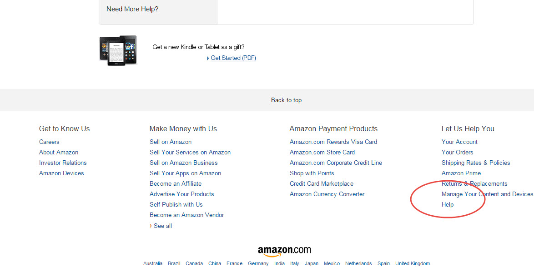
Task: Click the amazon.com logo at the bottom
Action: point(286,249)
